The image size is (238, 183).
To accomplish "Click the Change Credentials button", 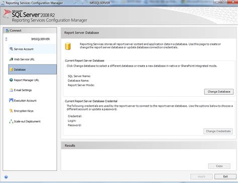I will [218, 131].
